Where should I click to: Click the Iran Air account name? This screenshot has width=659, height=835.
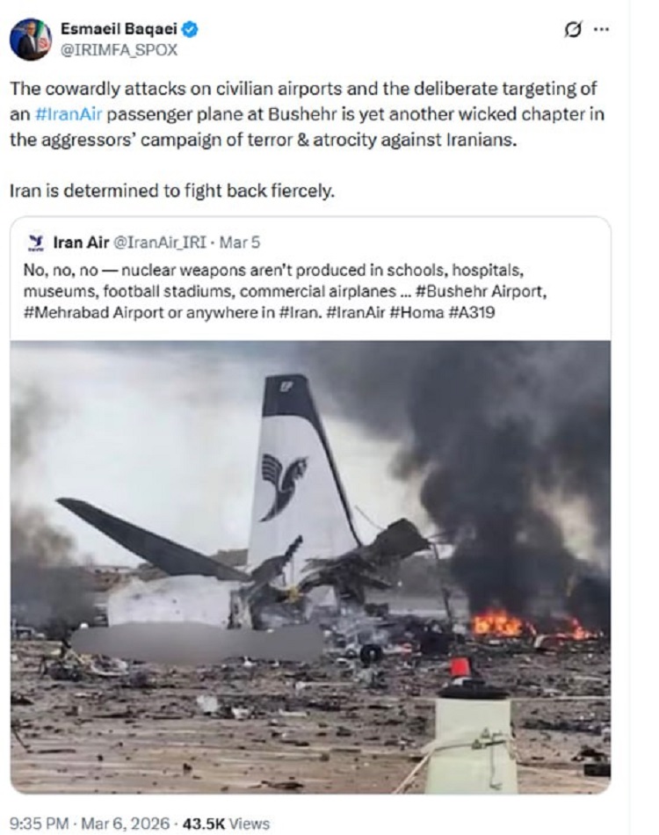(80, 242)
